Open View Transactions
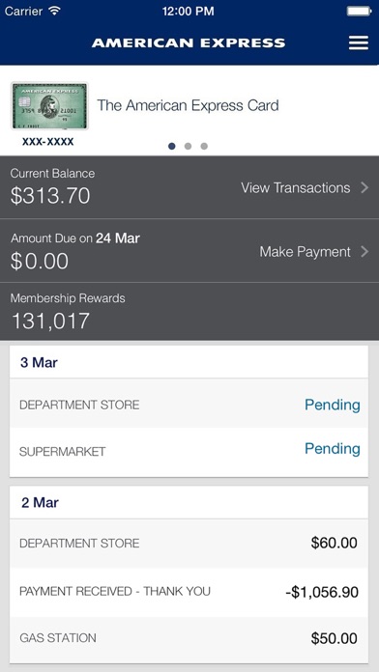Screen dimensions: 379x672 (295, 187)
